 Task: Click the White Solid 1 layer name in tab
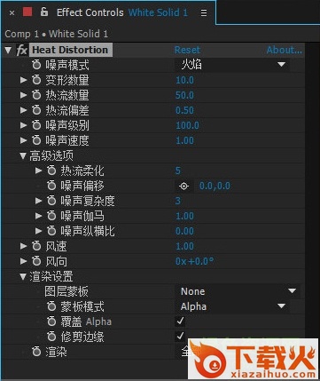[x=158, y=12]
